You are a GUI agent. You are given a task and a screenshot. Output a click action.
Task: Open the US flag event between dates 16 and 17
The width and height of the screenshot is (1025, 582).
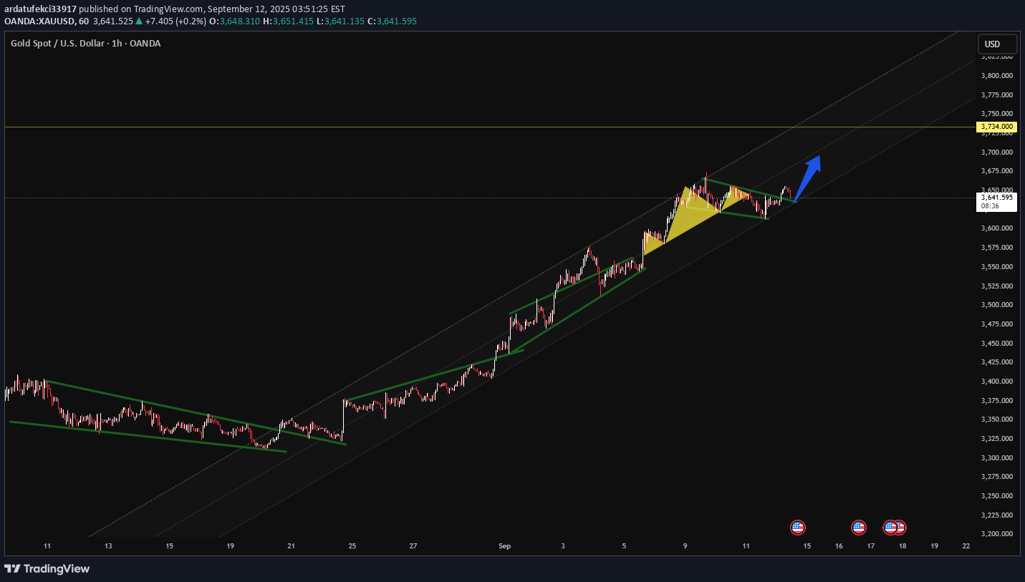pos(859,528)
